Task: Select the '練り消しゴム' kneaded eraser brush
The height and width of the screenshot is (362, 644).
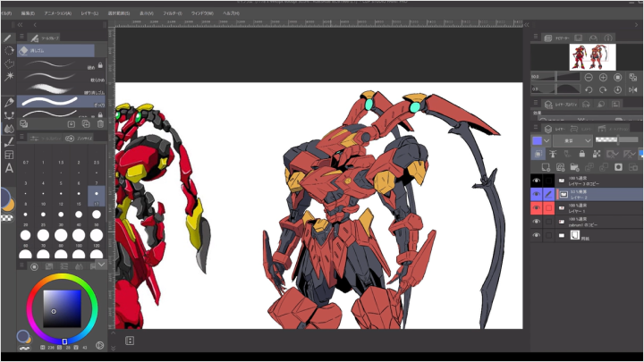Action: 61,89
